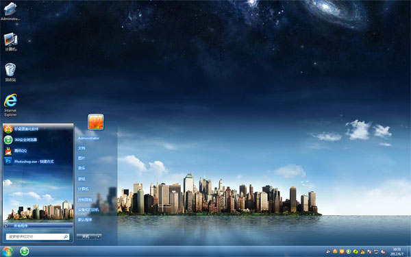Launch 好桌道美化软件 from start menu

click(x=26, y=129)
